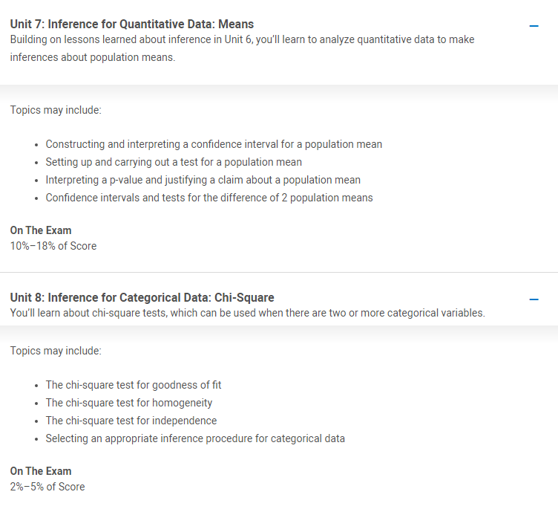Collapse the Unit 8 section minus icon
The height and width of the screenshot is (512, 558).
click(534, 299)
